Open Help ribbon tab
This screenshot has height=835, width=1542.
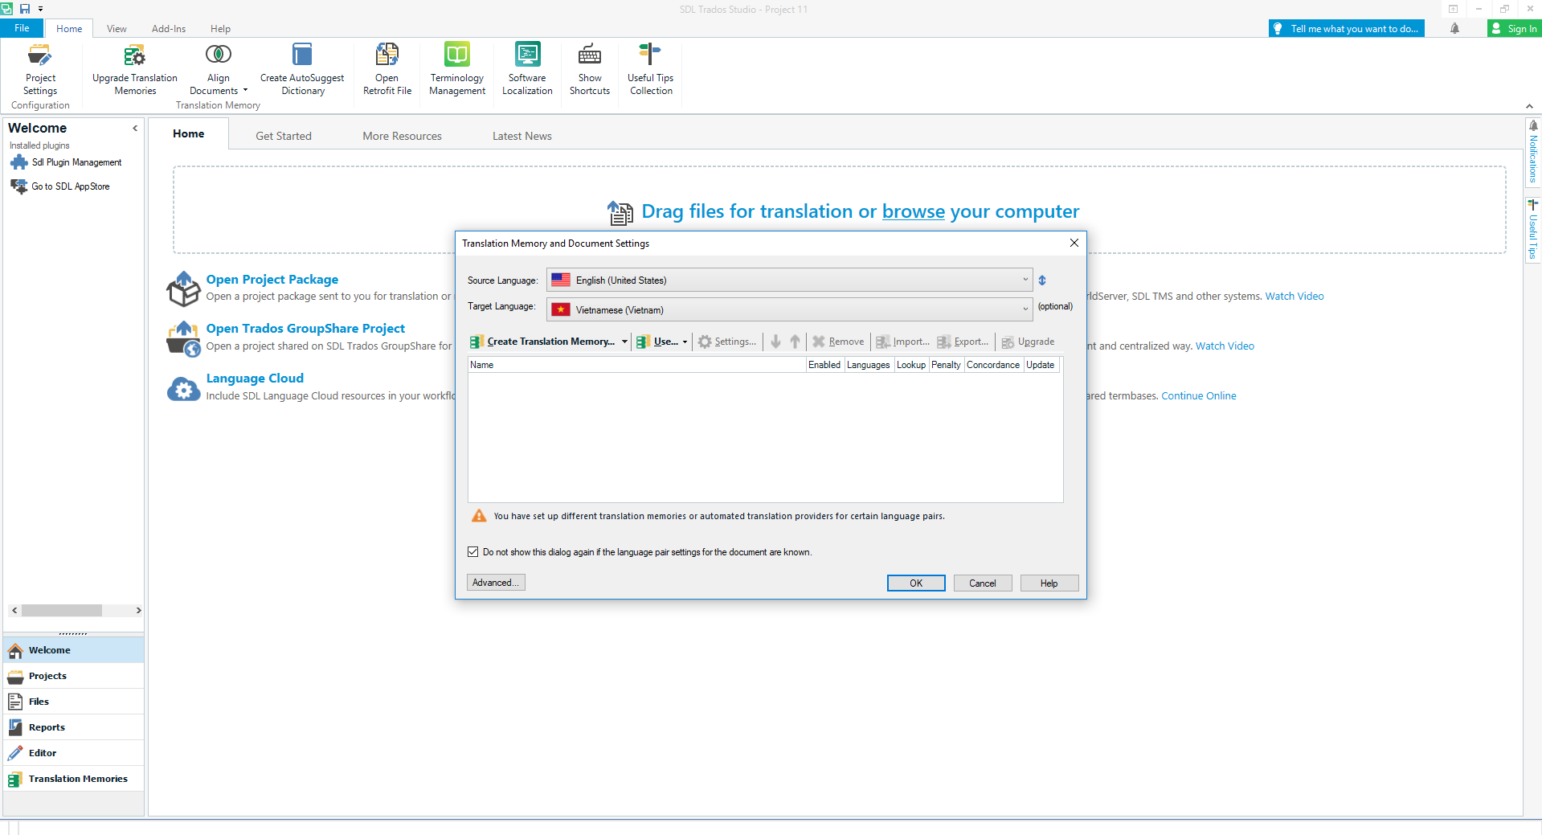click(220, 29)
